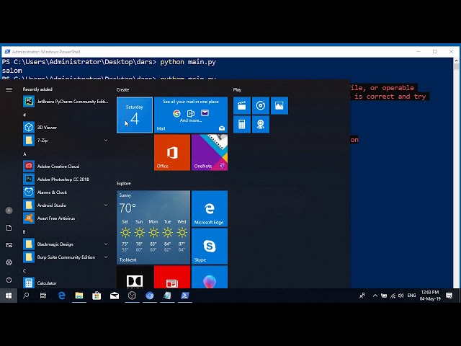Open the Calculator tile in Play group
461x346 pixels.
(x=242, y=124)
